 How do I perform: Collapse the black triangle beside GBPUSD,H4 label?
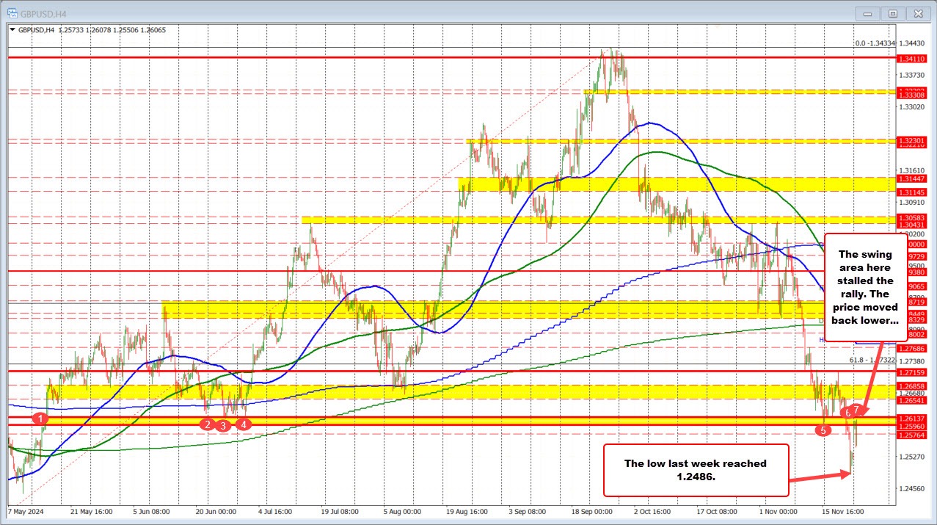pos(14,30)
